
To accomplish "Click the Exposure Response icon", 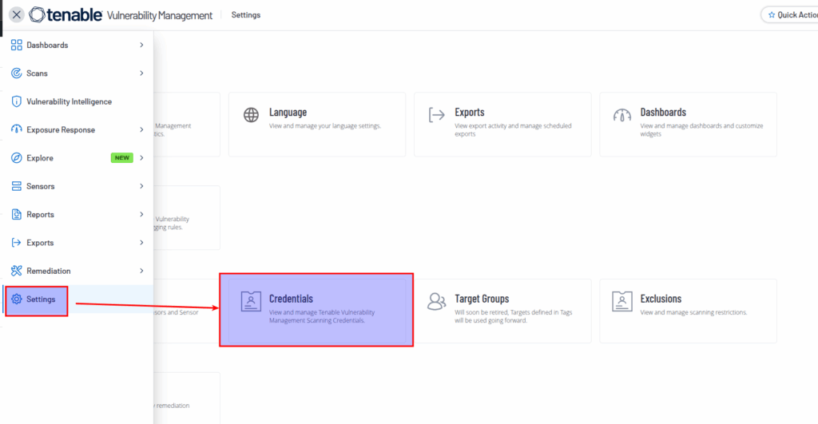I will tap(16, 130).
